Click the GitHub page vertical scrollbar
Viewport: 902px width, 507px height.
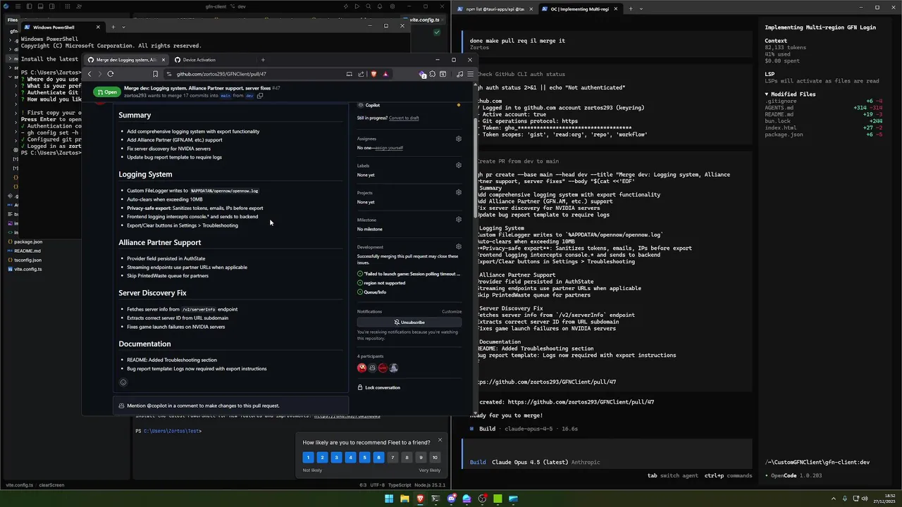[x=476, y=168]
